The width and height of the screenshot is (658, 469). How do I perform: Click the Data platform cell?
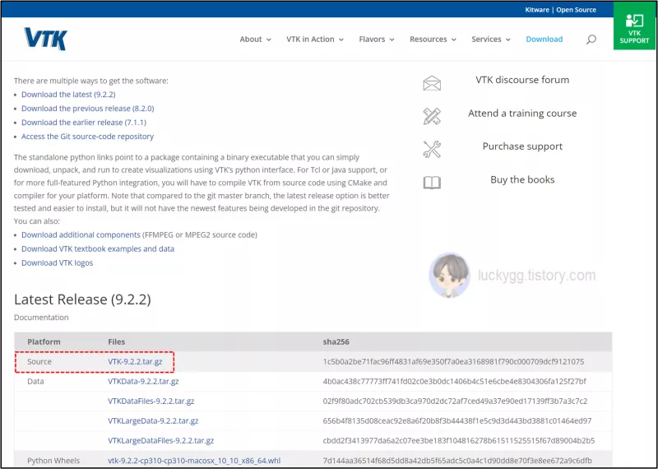[x=35, y=381]
